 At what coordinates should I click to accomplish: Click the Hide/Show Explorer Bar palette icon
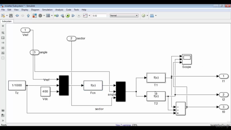pyautogui.click(x=3, y=26)
